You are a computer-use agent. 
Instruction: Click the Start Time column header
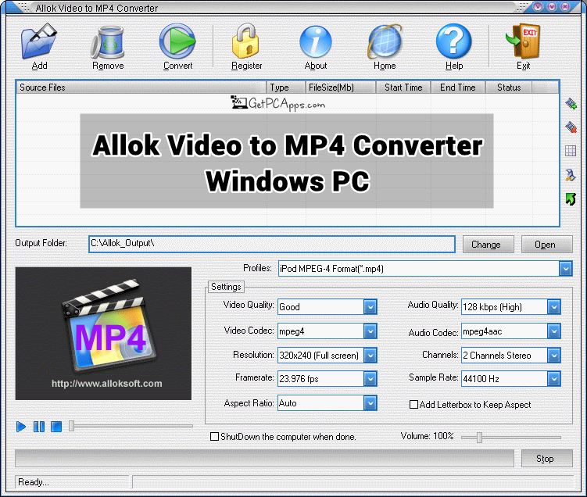[x=403, y=88]
